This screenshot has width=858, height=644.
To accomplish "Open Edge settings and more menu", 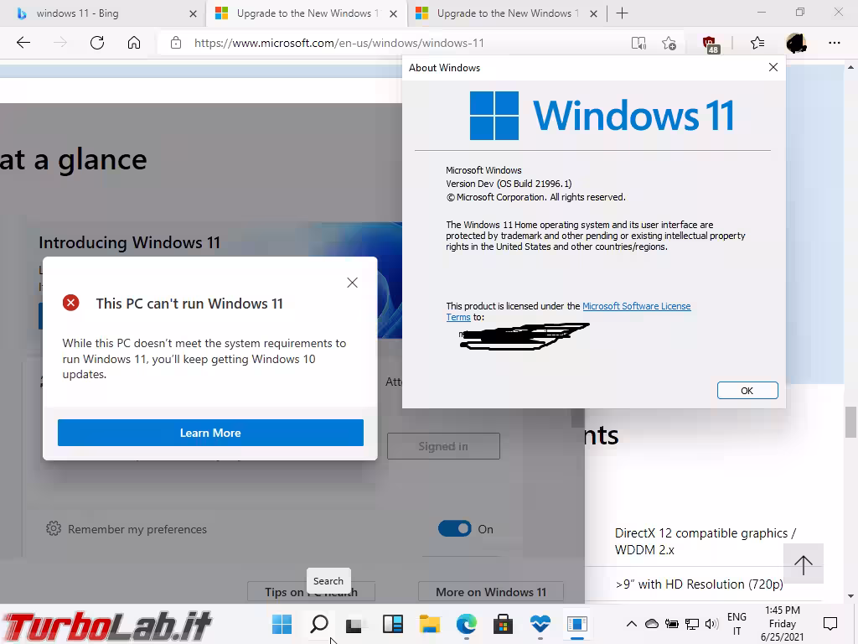I will (x=835, y=43).
